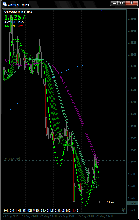Click the 1.6325 price scale label
This screenshot has height=220, width=139.
(132, 162)
